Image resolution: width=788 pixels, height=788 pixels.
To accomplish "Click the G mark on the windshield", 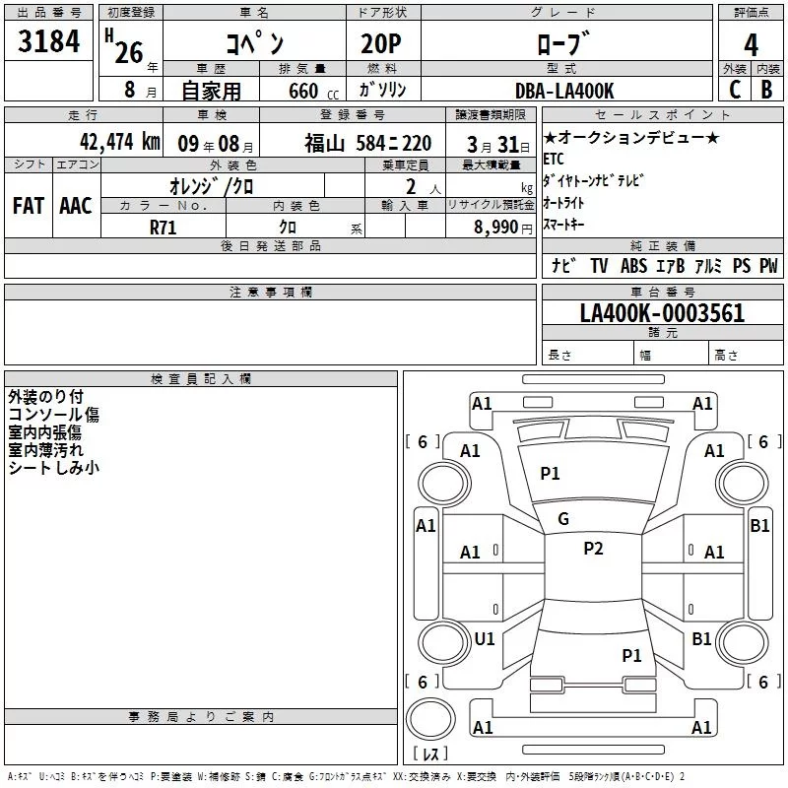I will tap(563, 519).
